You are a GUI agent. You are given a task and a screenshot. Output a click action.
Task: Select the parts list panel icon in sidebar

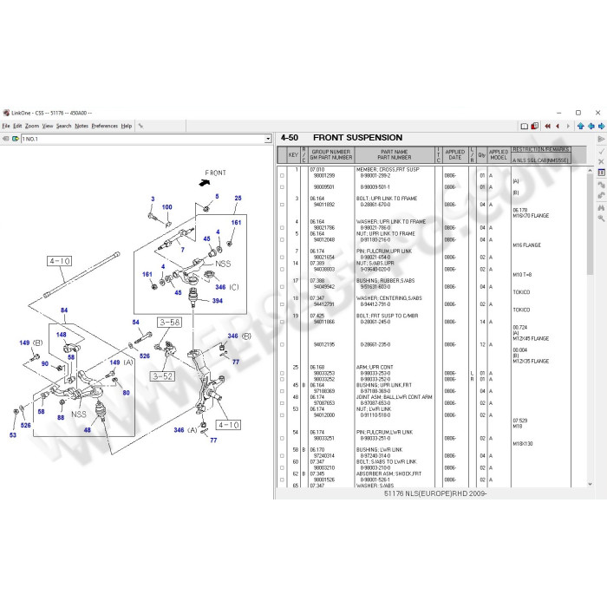pos(601,173)
